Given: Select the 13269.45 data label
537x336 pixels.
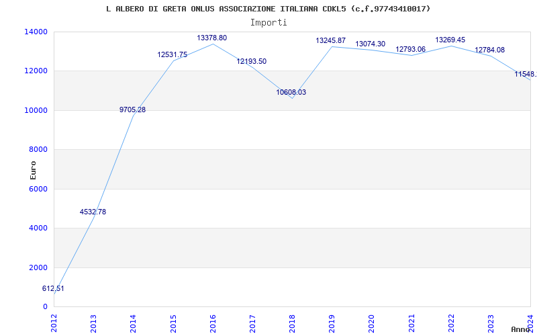Looking at the screenshot, I should 450,40.
